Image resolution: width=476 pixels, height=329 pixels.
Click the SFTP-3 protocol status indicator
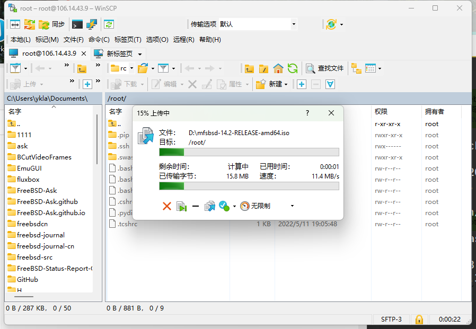[391, 319]
